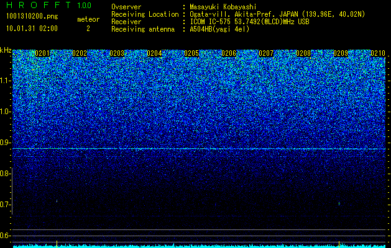The image size is (391, 248).
Task: Click the date stamp 10.01.31 02:00
Action: tap(32, 29)
